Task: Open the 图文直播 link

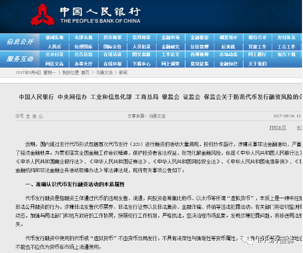Action: [x=141, y=54]
